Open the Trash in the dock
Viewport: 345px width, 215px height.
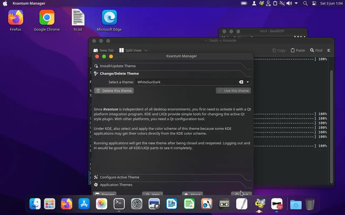310,204
